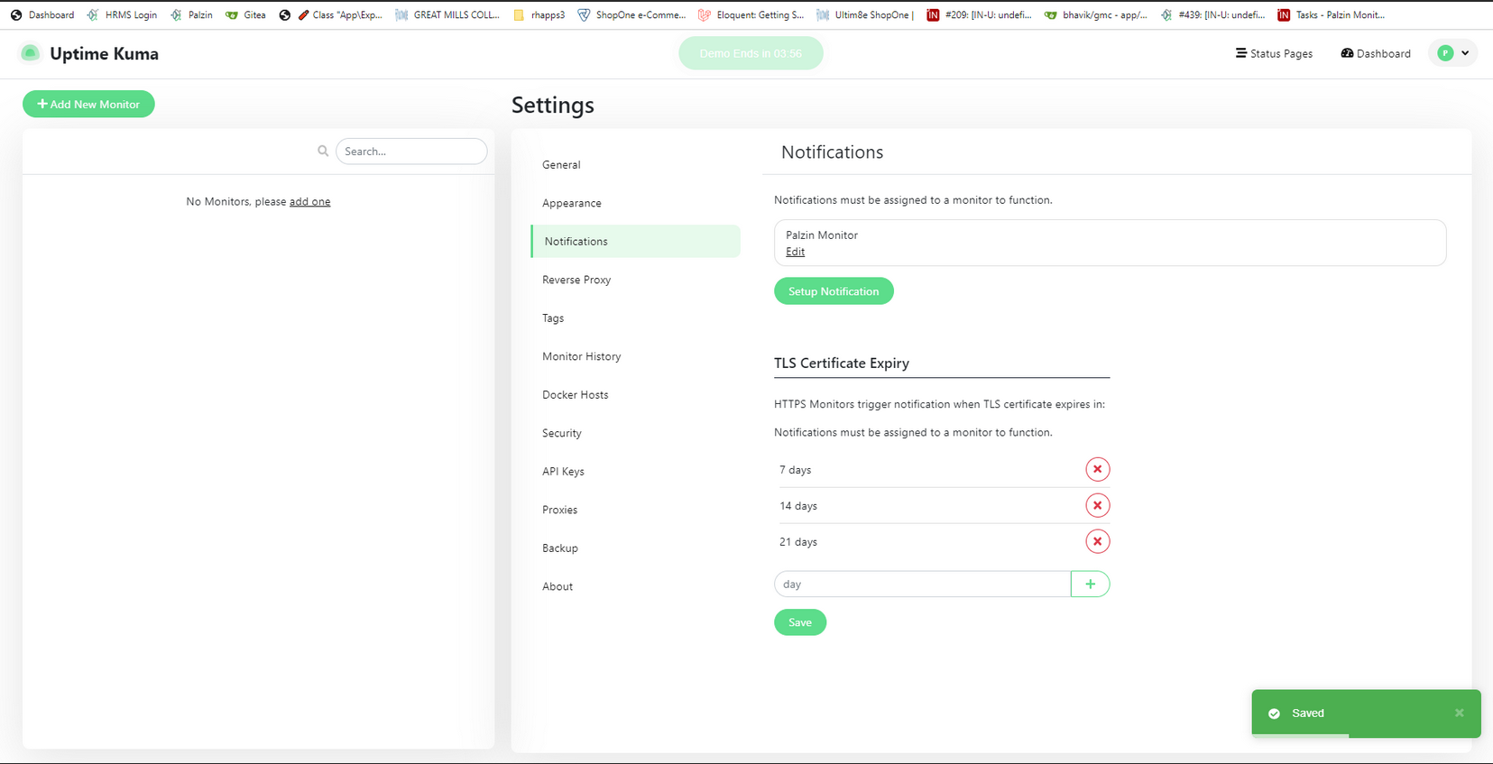Open Backup settings
The width and height of the screenshot is (1493, 764).
[x=635, y=548]
